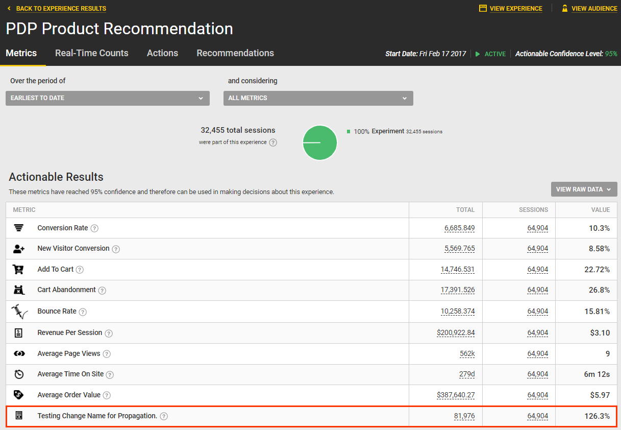This screenshot has width=621, height=430.
Task: Open the All Metrics dropdown
Action: click(x=318, y=98)
